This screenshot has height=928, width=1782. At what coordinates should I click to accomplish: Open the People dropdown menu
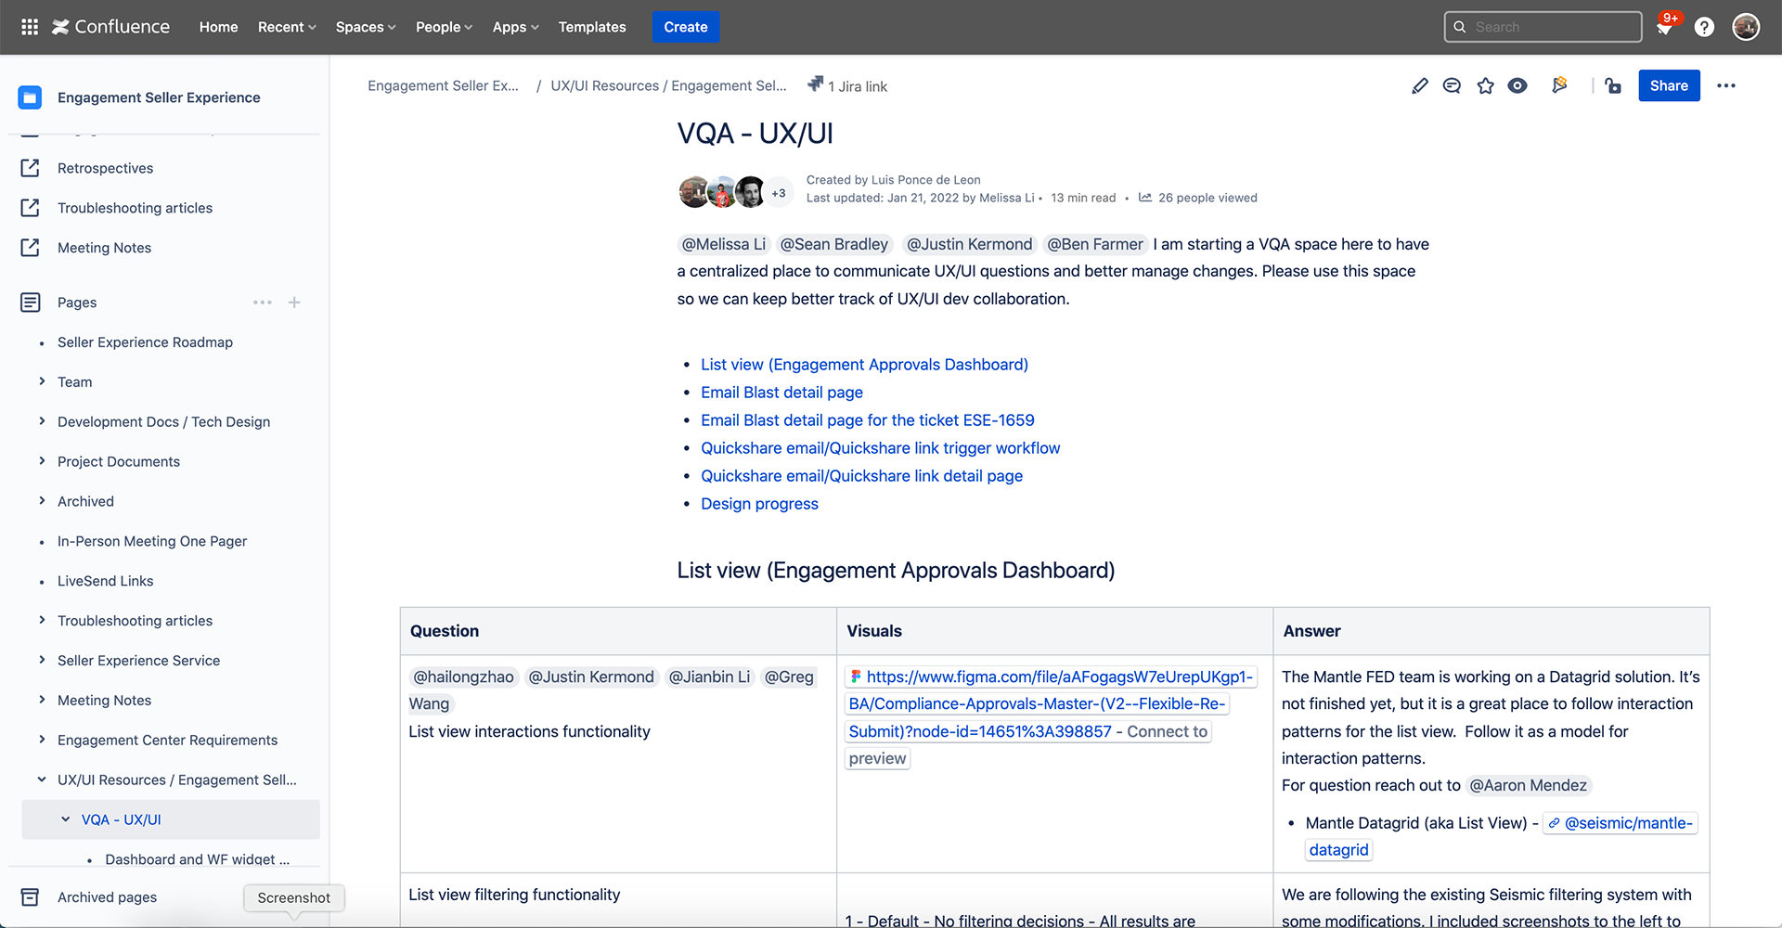[444, 27]
